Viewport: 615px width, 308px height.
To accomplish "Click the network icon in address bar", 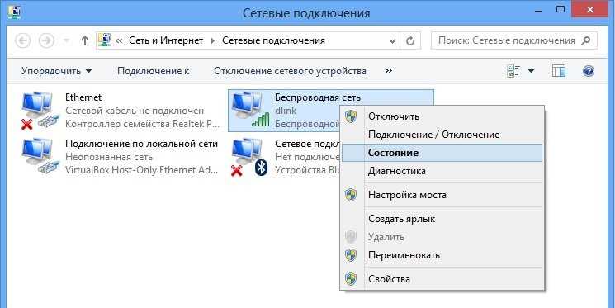I will (x=105, y=40).
